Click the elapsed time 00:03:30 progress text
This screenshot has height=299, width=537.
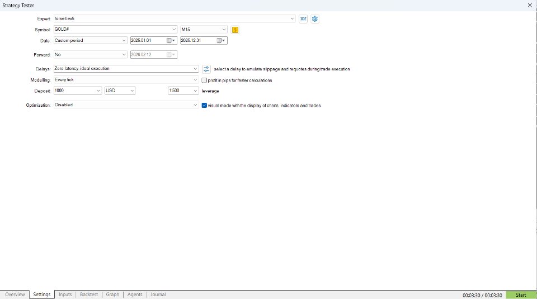point(482,295)
